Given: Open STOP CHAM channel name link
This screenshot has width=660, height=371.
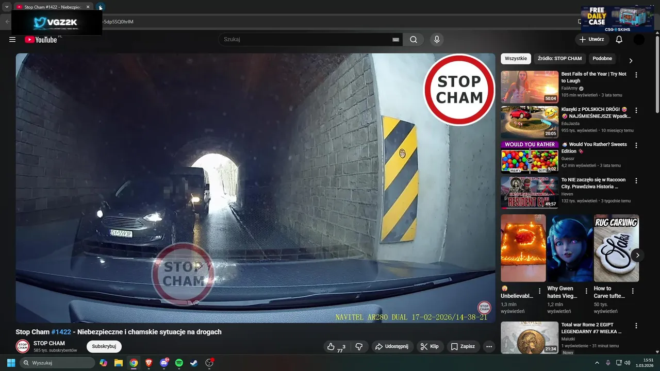Looking at the screenshot, I should [49, 343].
